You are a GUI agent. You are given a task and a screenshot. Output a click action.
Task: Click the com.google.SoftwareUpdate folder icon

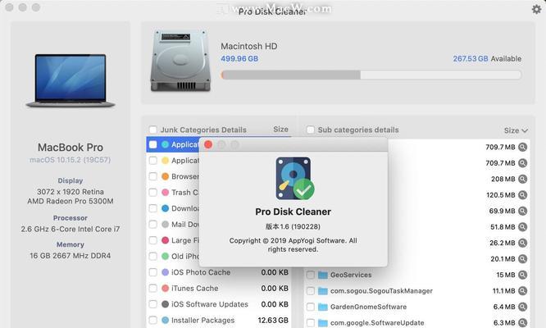coord(323,323)
